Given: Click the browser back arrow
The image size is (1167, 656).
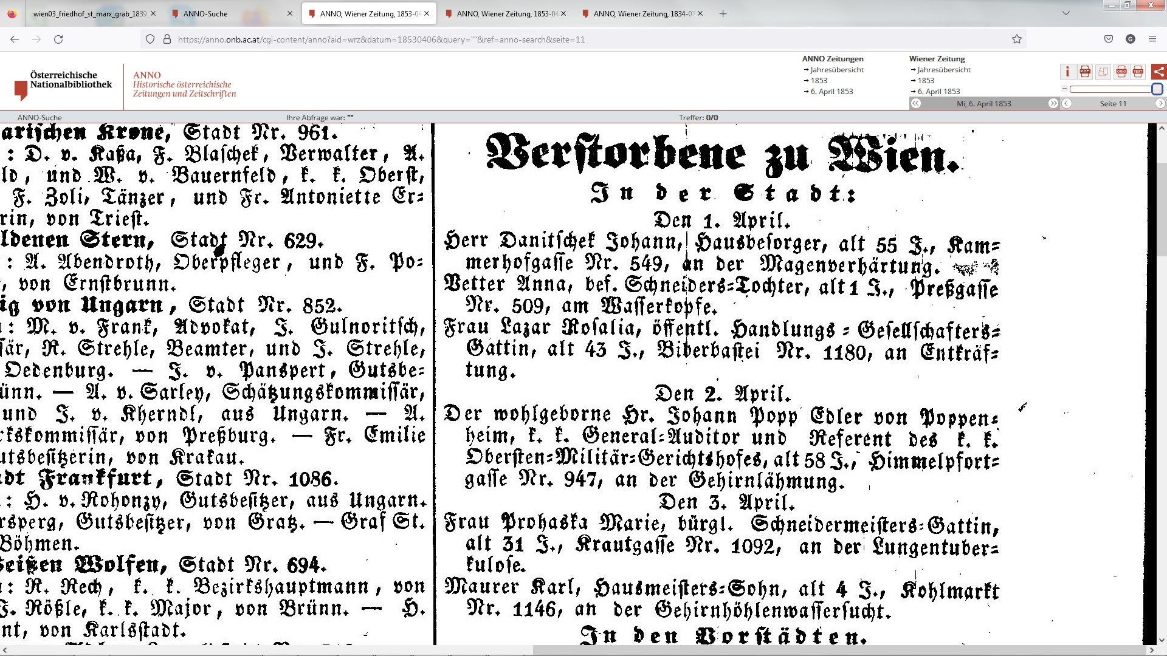Looking at the screenshot, I should [15, 39].
